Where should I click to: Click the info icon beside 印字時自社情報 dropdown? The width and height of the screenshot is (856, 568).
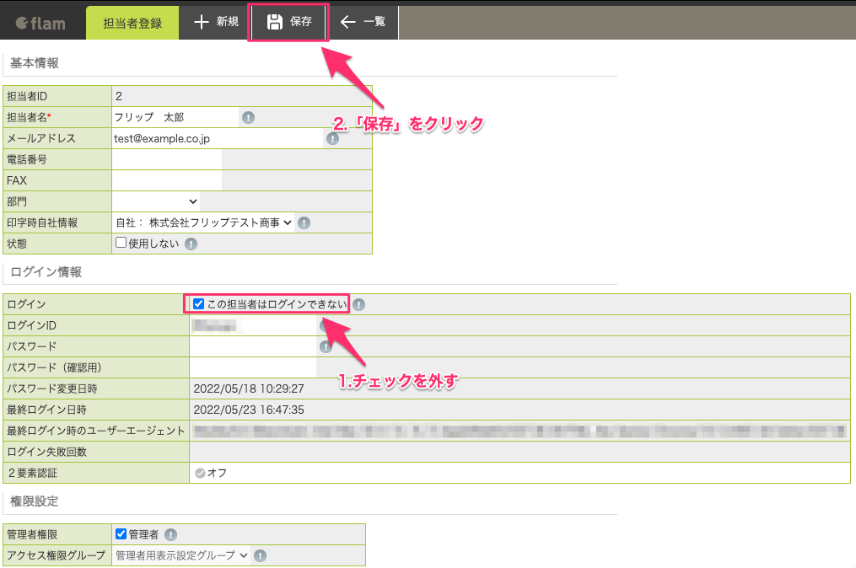[304, 222]
